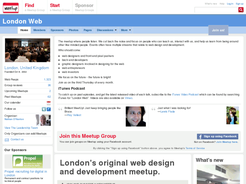Click the 2 upcoming Meetups count
246x184 pixels.
click(50, 91)
